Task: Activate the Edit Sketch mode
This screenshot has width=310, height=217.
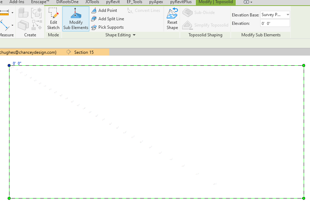Action: click(53, 19)
